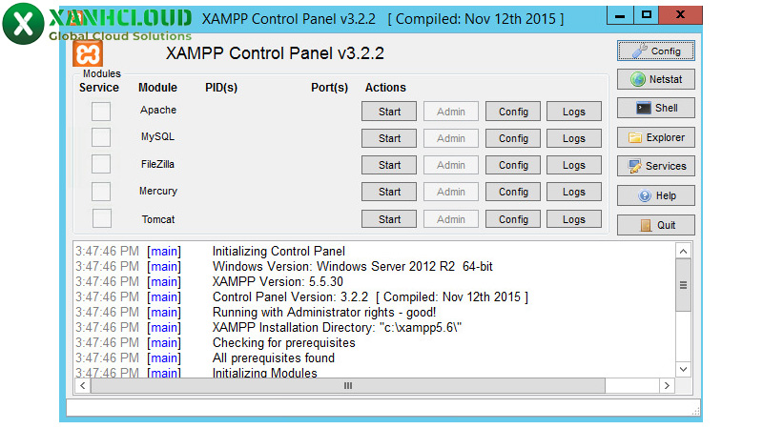Click the log's horizontal scrollbar thumb
This screenshot has width=763, height=429.
[x=348, y=386]
